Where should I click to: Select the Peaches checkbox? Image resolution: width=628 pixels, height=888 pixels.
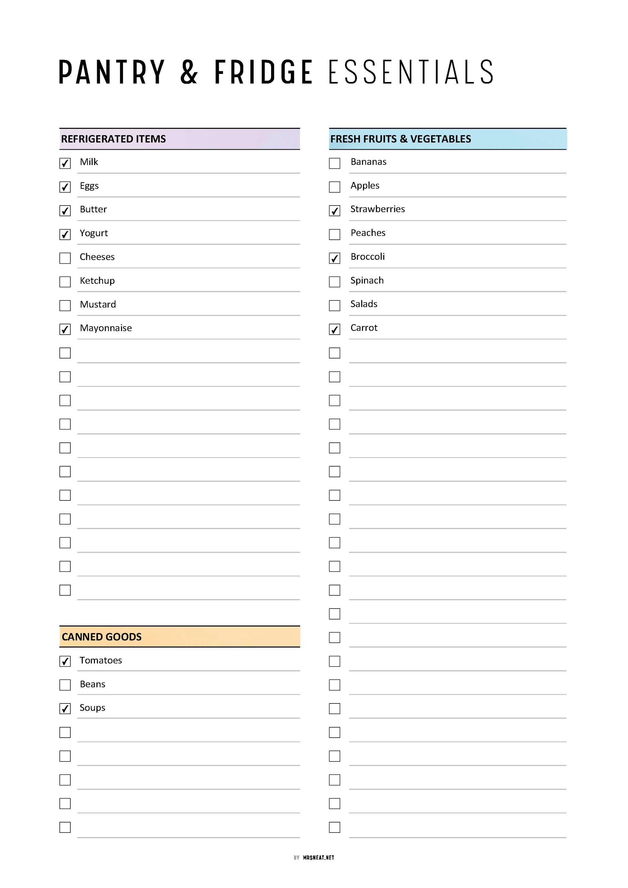coord(335,234)
